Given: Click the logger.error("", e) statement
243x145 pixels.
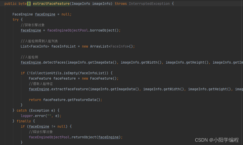Looking at the screenshot, I should (41, 116).
